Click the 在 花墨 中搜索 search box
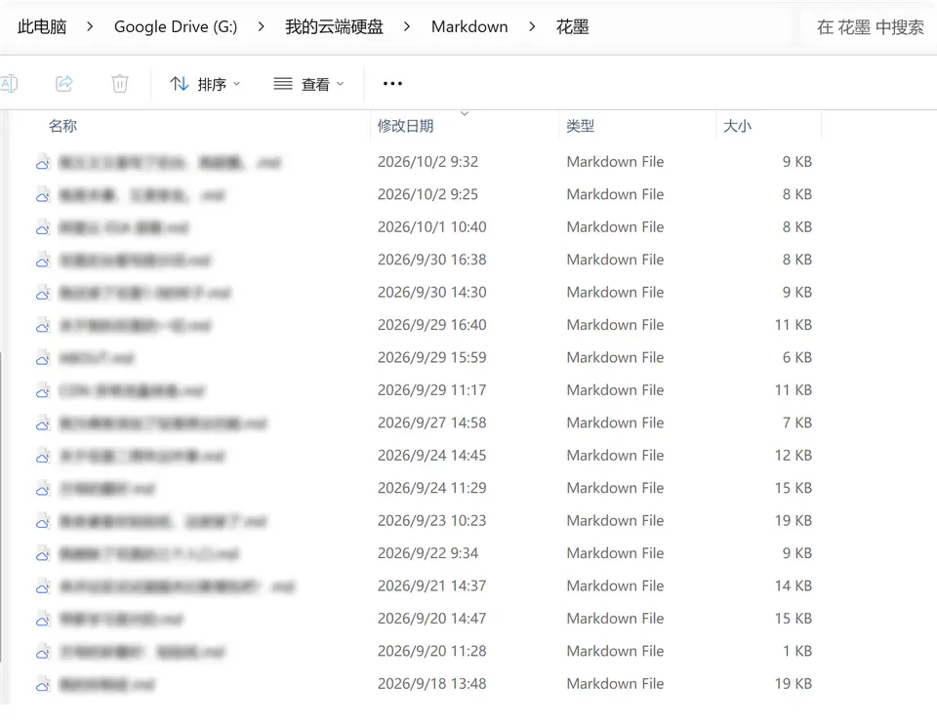This screenshot has width=937, height=725. 870,27
